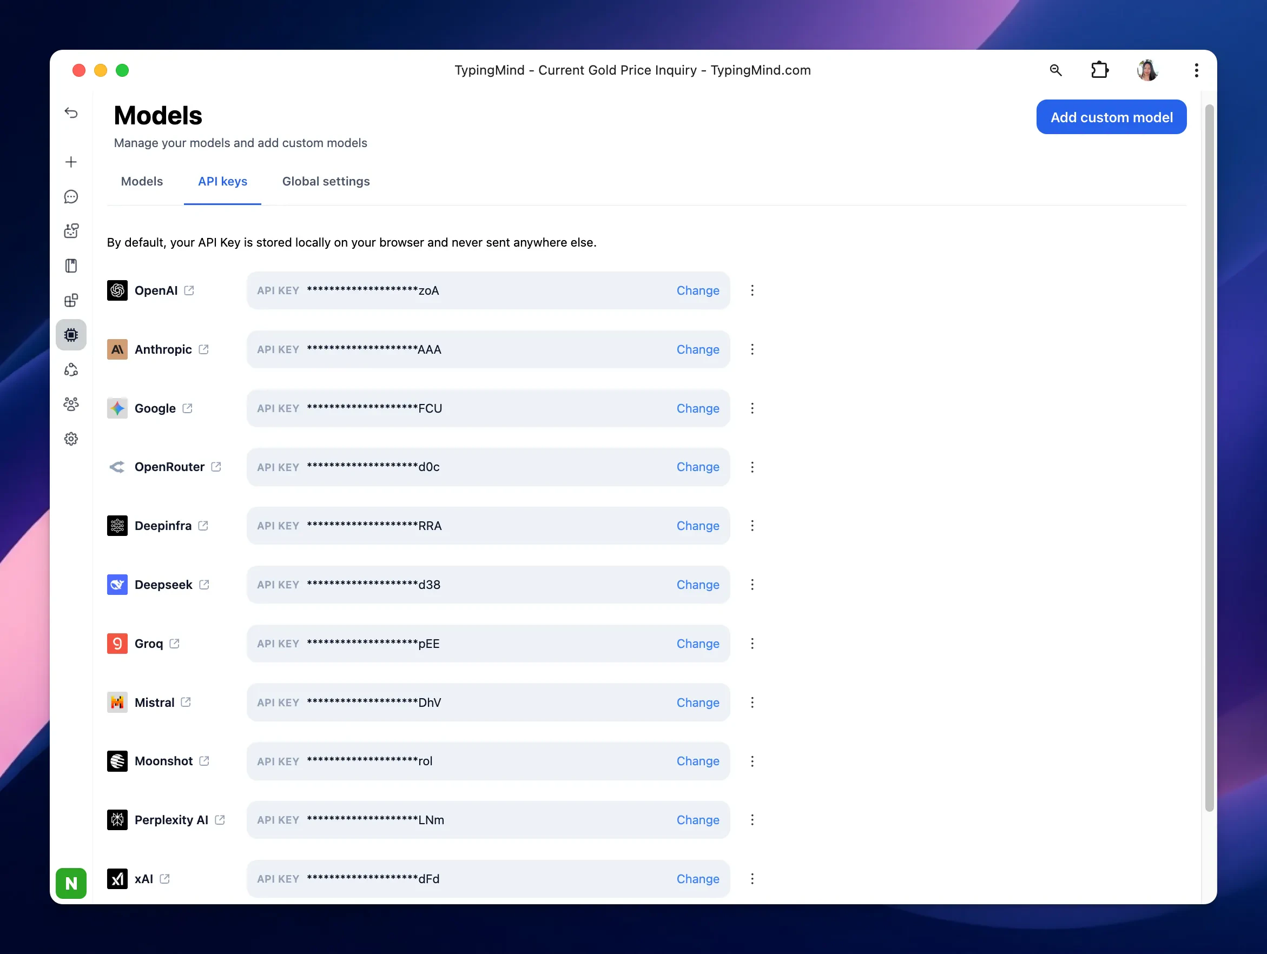The image size is (1267, 954).
Task: Show more options for Deepinfra
Action: pyautogui.click(x=752, y=526)
